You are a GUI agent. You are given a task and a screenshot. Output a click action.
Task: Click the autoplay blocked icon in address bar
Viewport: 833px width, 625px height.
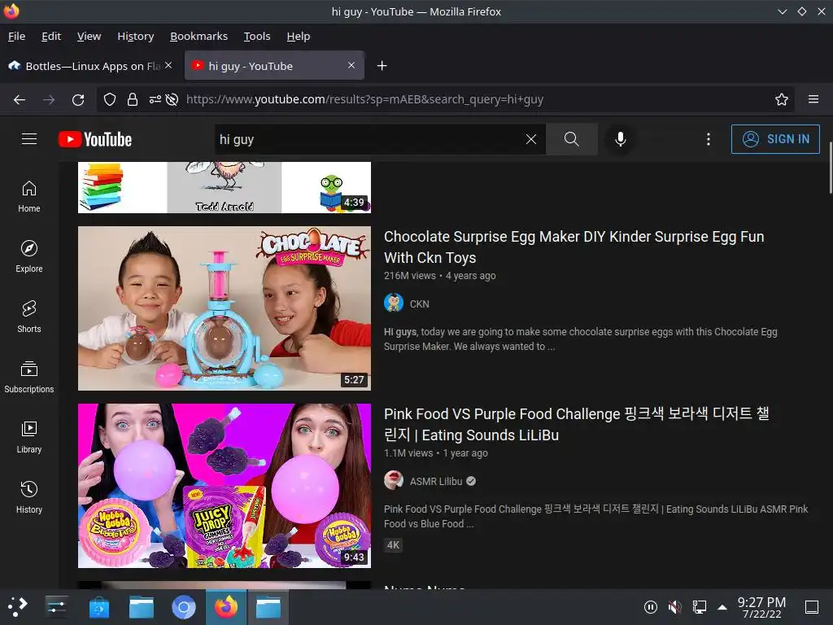172,99
